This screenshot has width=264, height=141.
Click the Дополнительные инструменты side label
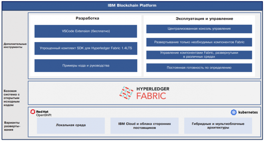click(15, 45)
